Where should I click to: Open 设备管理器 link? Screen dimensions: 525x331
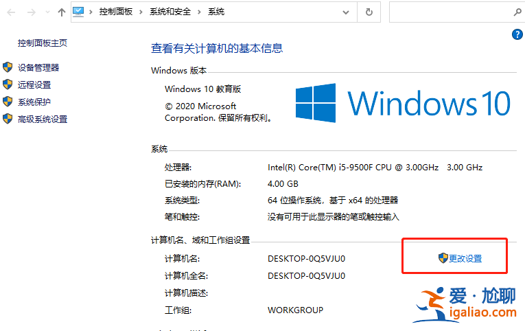(x=38, y=68)
